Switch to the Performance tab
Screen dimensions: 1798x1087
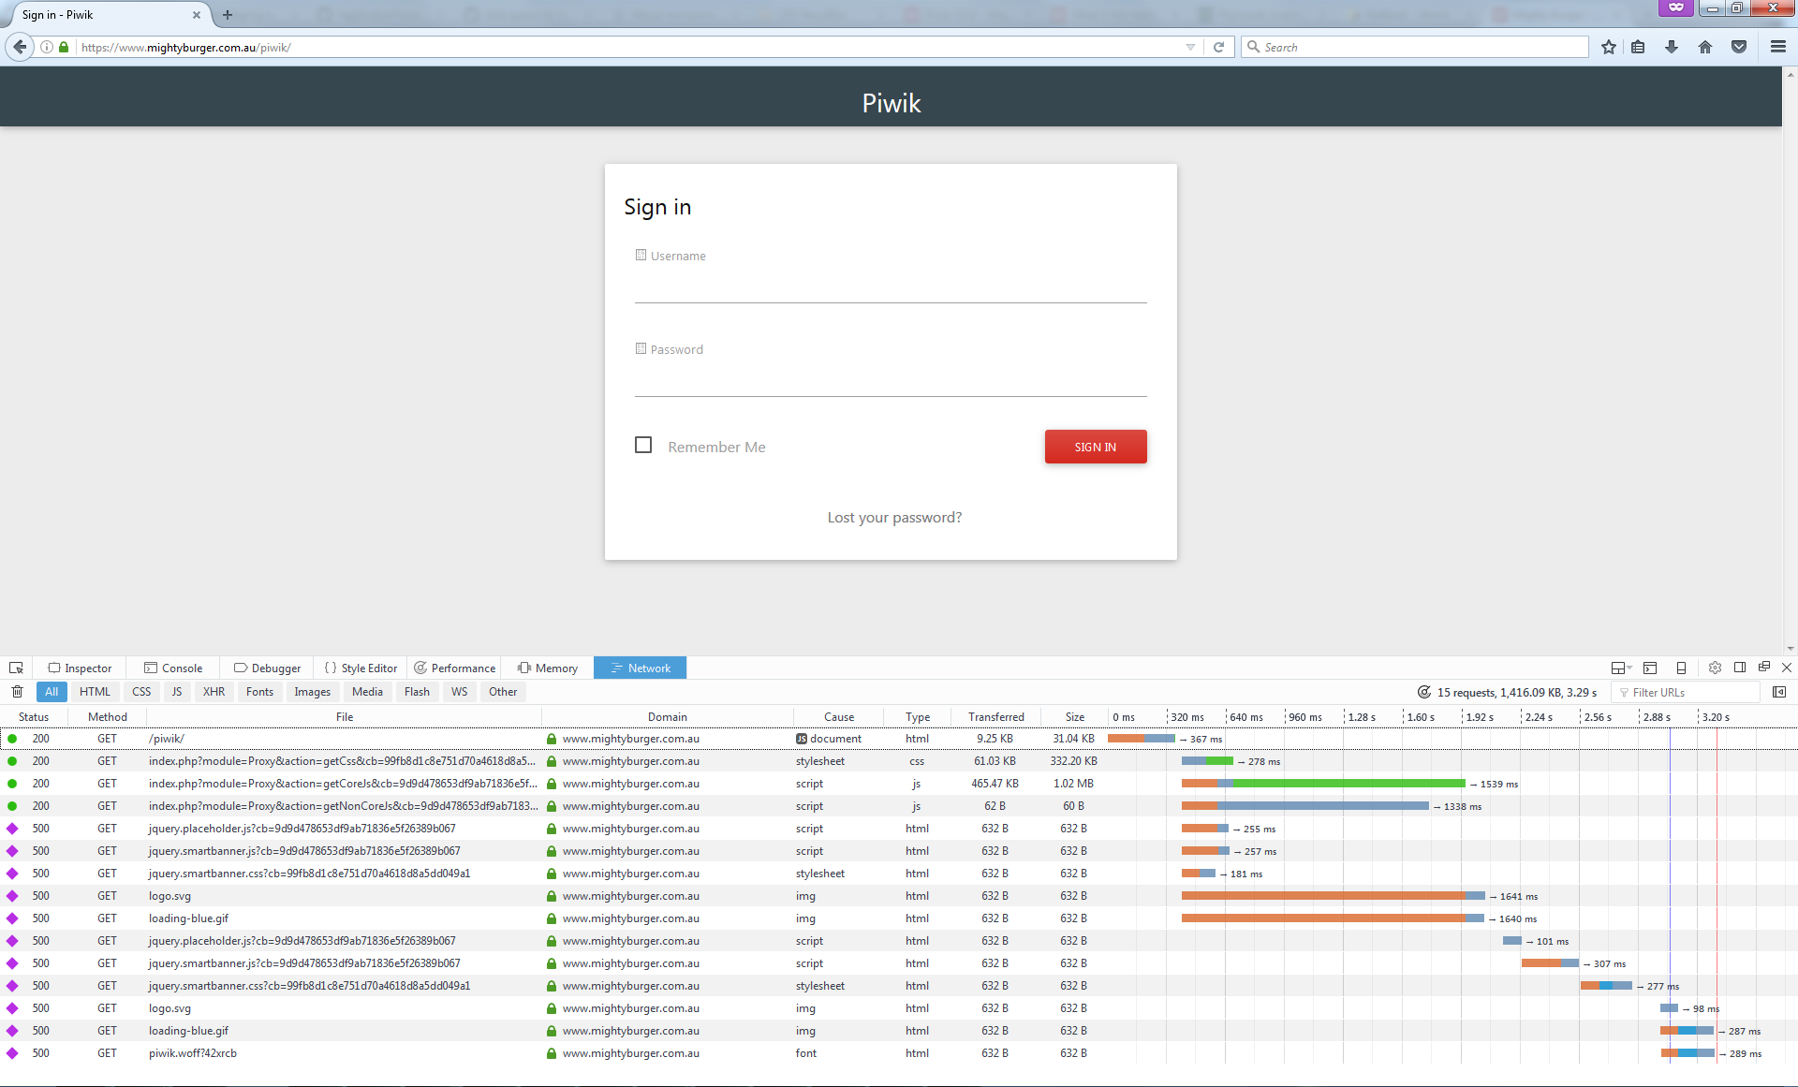(x=455, y=668)
